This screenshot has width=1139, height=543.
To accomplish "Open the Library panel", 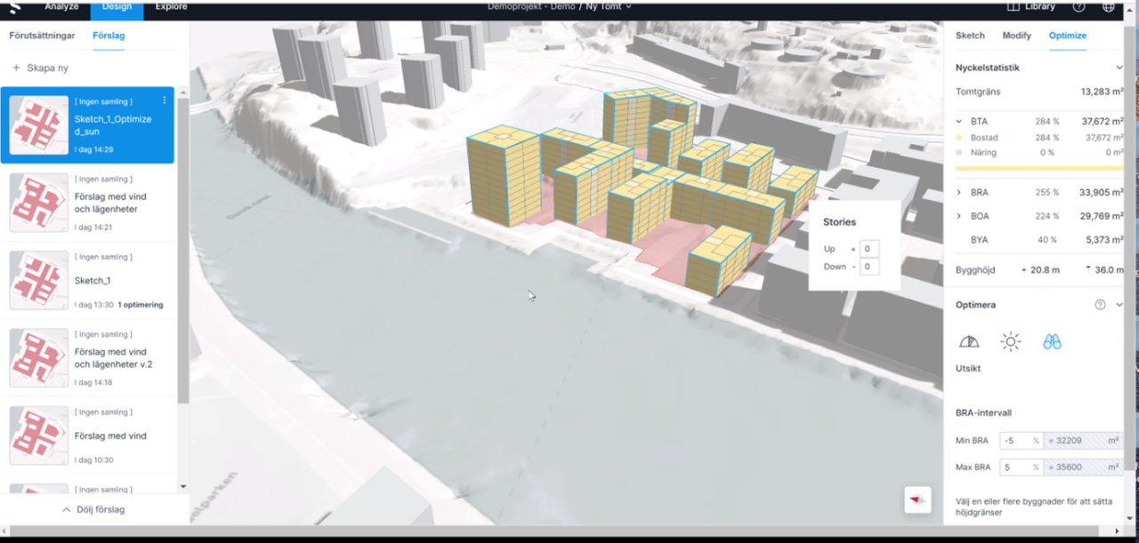I will pyautogui.click(x=1030, y=6).
